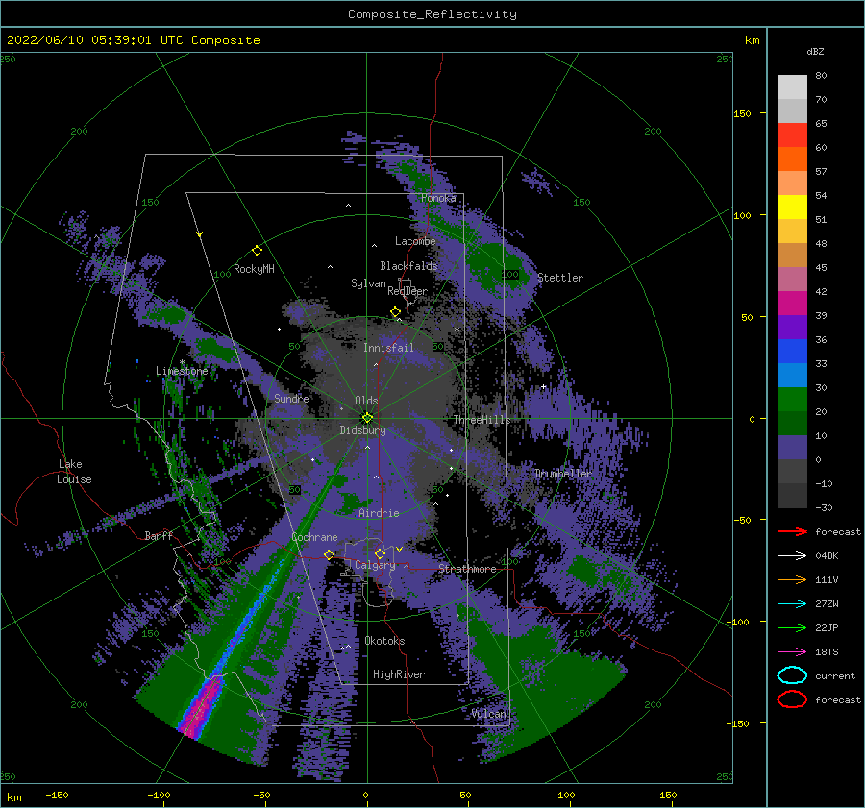Click the yellow radar site marker at Olds

coord(367,418)
